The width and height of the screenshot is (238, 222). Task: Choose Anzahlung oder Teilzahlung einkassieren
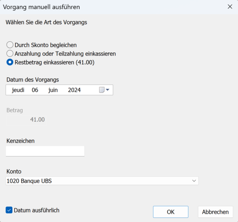pyautogui.click(x=10, y=54)
